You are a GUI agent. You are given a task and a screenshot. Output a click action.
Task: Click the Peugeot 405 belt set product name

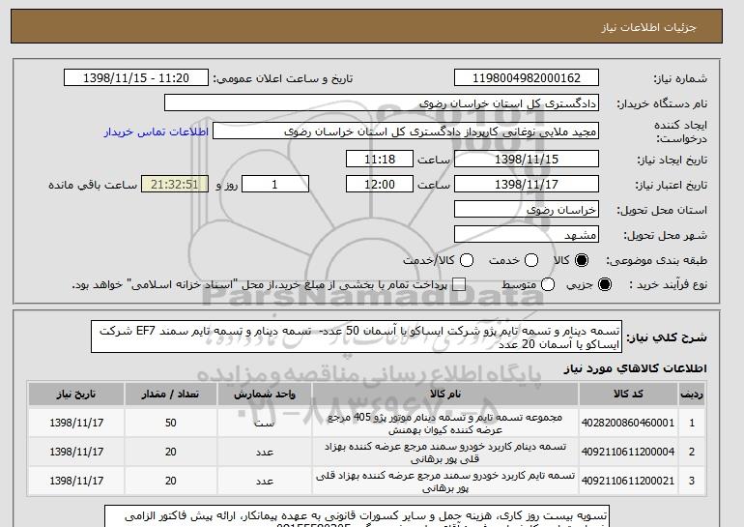445,423
